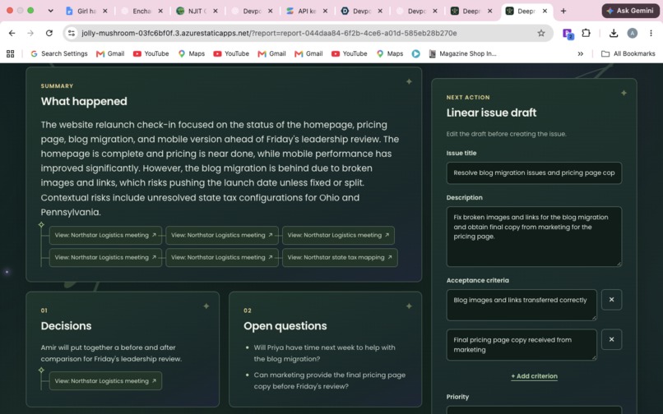Open browser Downloads icon
The height and width of the screenshot is (414, 663).
[614, 33]
